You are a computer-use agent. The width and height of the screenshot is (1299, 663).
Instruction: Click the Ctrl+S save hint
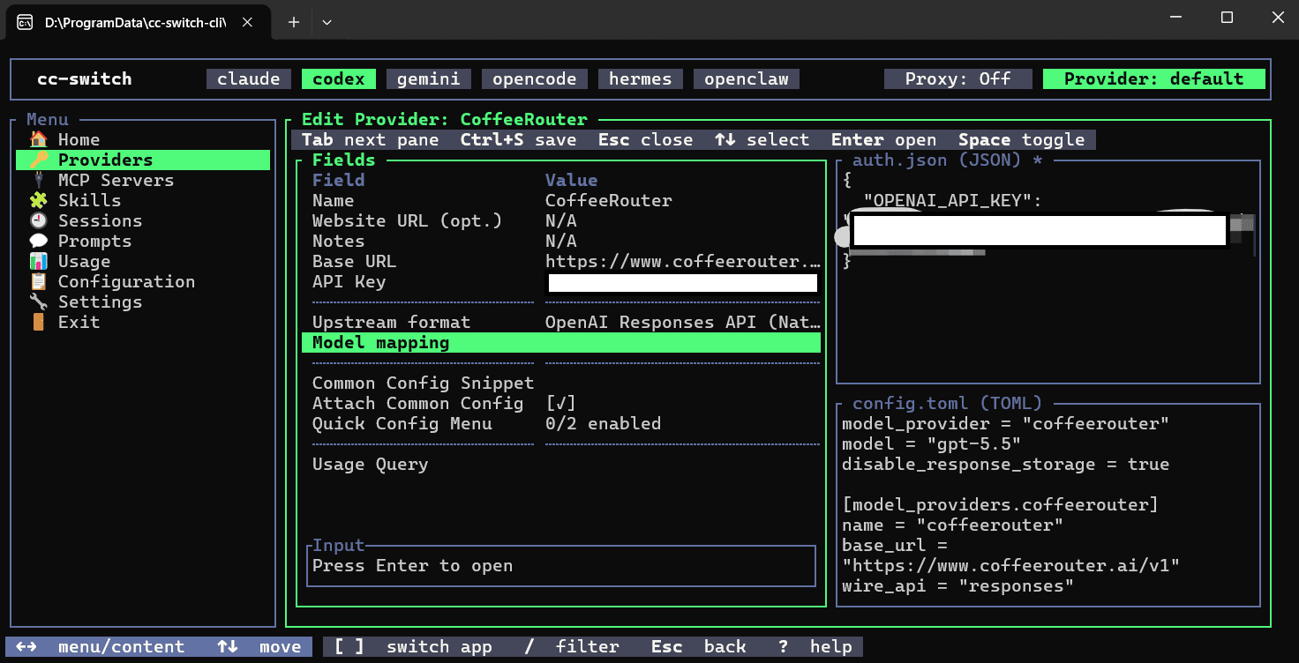pyautogui.click(x=519, y=139)
